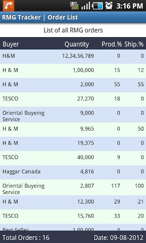Tap the alarm clock icon
This screenshot has height=243, width=146.
[x=109, y=6]
